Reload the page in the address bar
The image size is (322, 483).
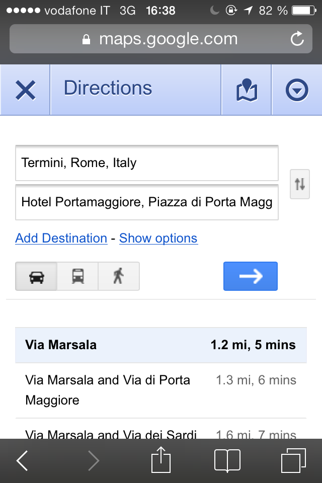tap(297, 39)
